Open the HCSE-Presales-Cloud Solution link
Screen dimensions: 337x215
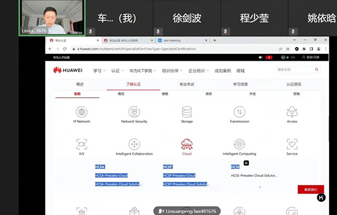[254, 176]
